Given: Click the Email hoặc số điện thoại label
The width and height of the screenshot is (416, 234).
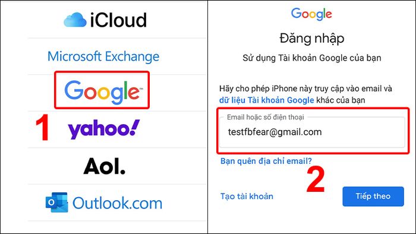Looking at the screenshot, I should coord(265,117).
